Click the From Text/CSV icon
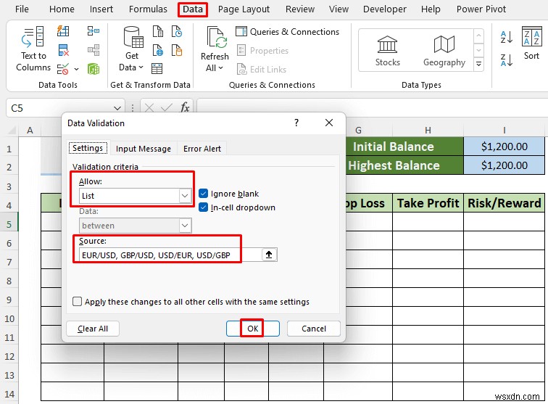This screenshot has width=548, height=404. pos(157,31)
